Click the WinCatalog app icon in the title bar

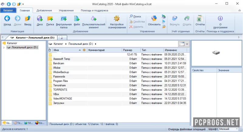coord(3,4)
